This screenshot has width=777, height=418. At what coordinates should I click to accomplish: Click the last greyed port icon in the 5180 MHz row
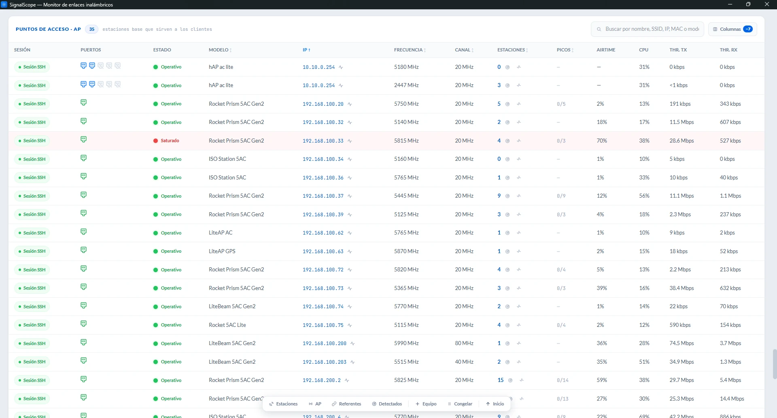tap(117, 66)
